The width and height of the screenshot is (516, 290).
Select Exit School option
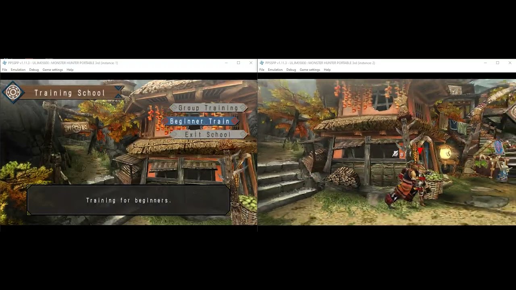[x=208, y=135]
